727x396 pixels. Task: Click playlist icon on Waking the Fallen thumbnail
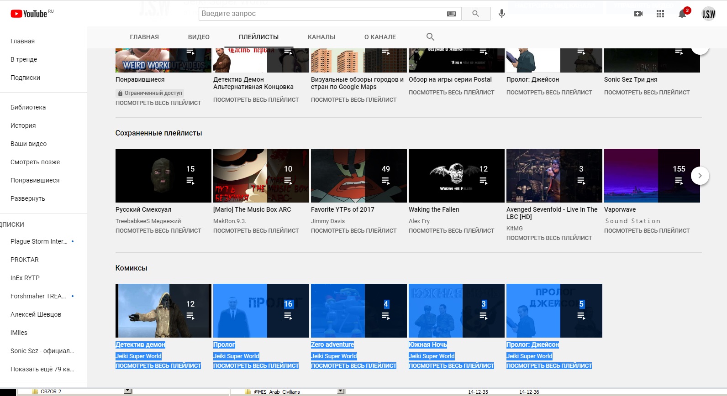pyautogui.click(x=484, y=181)
